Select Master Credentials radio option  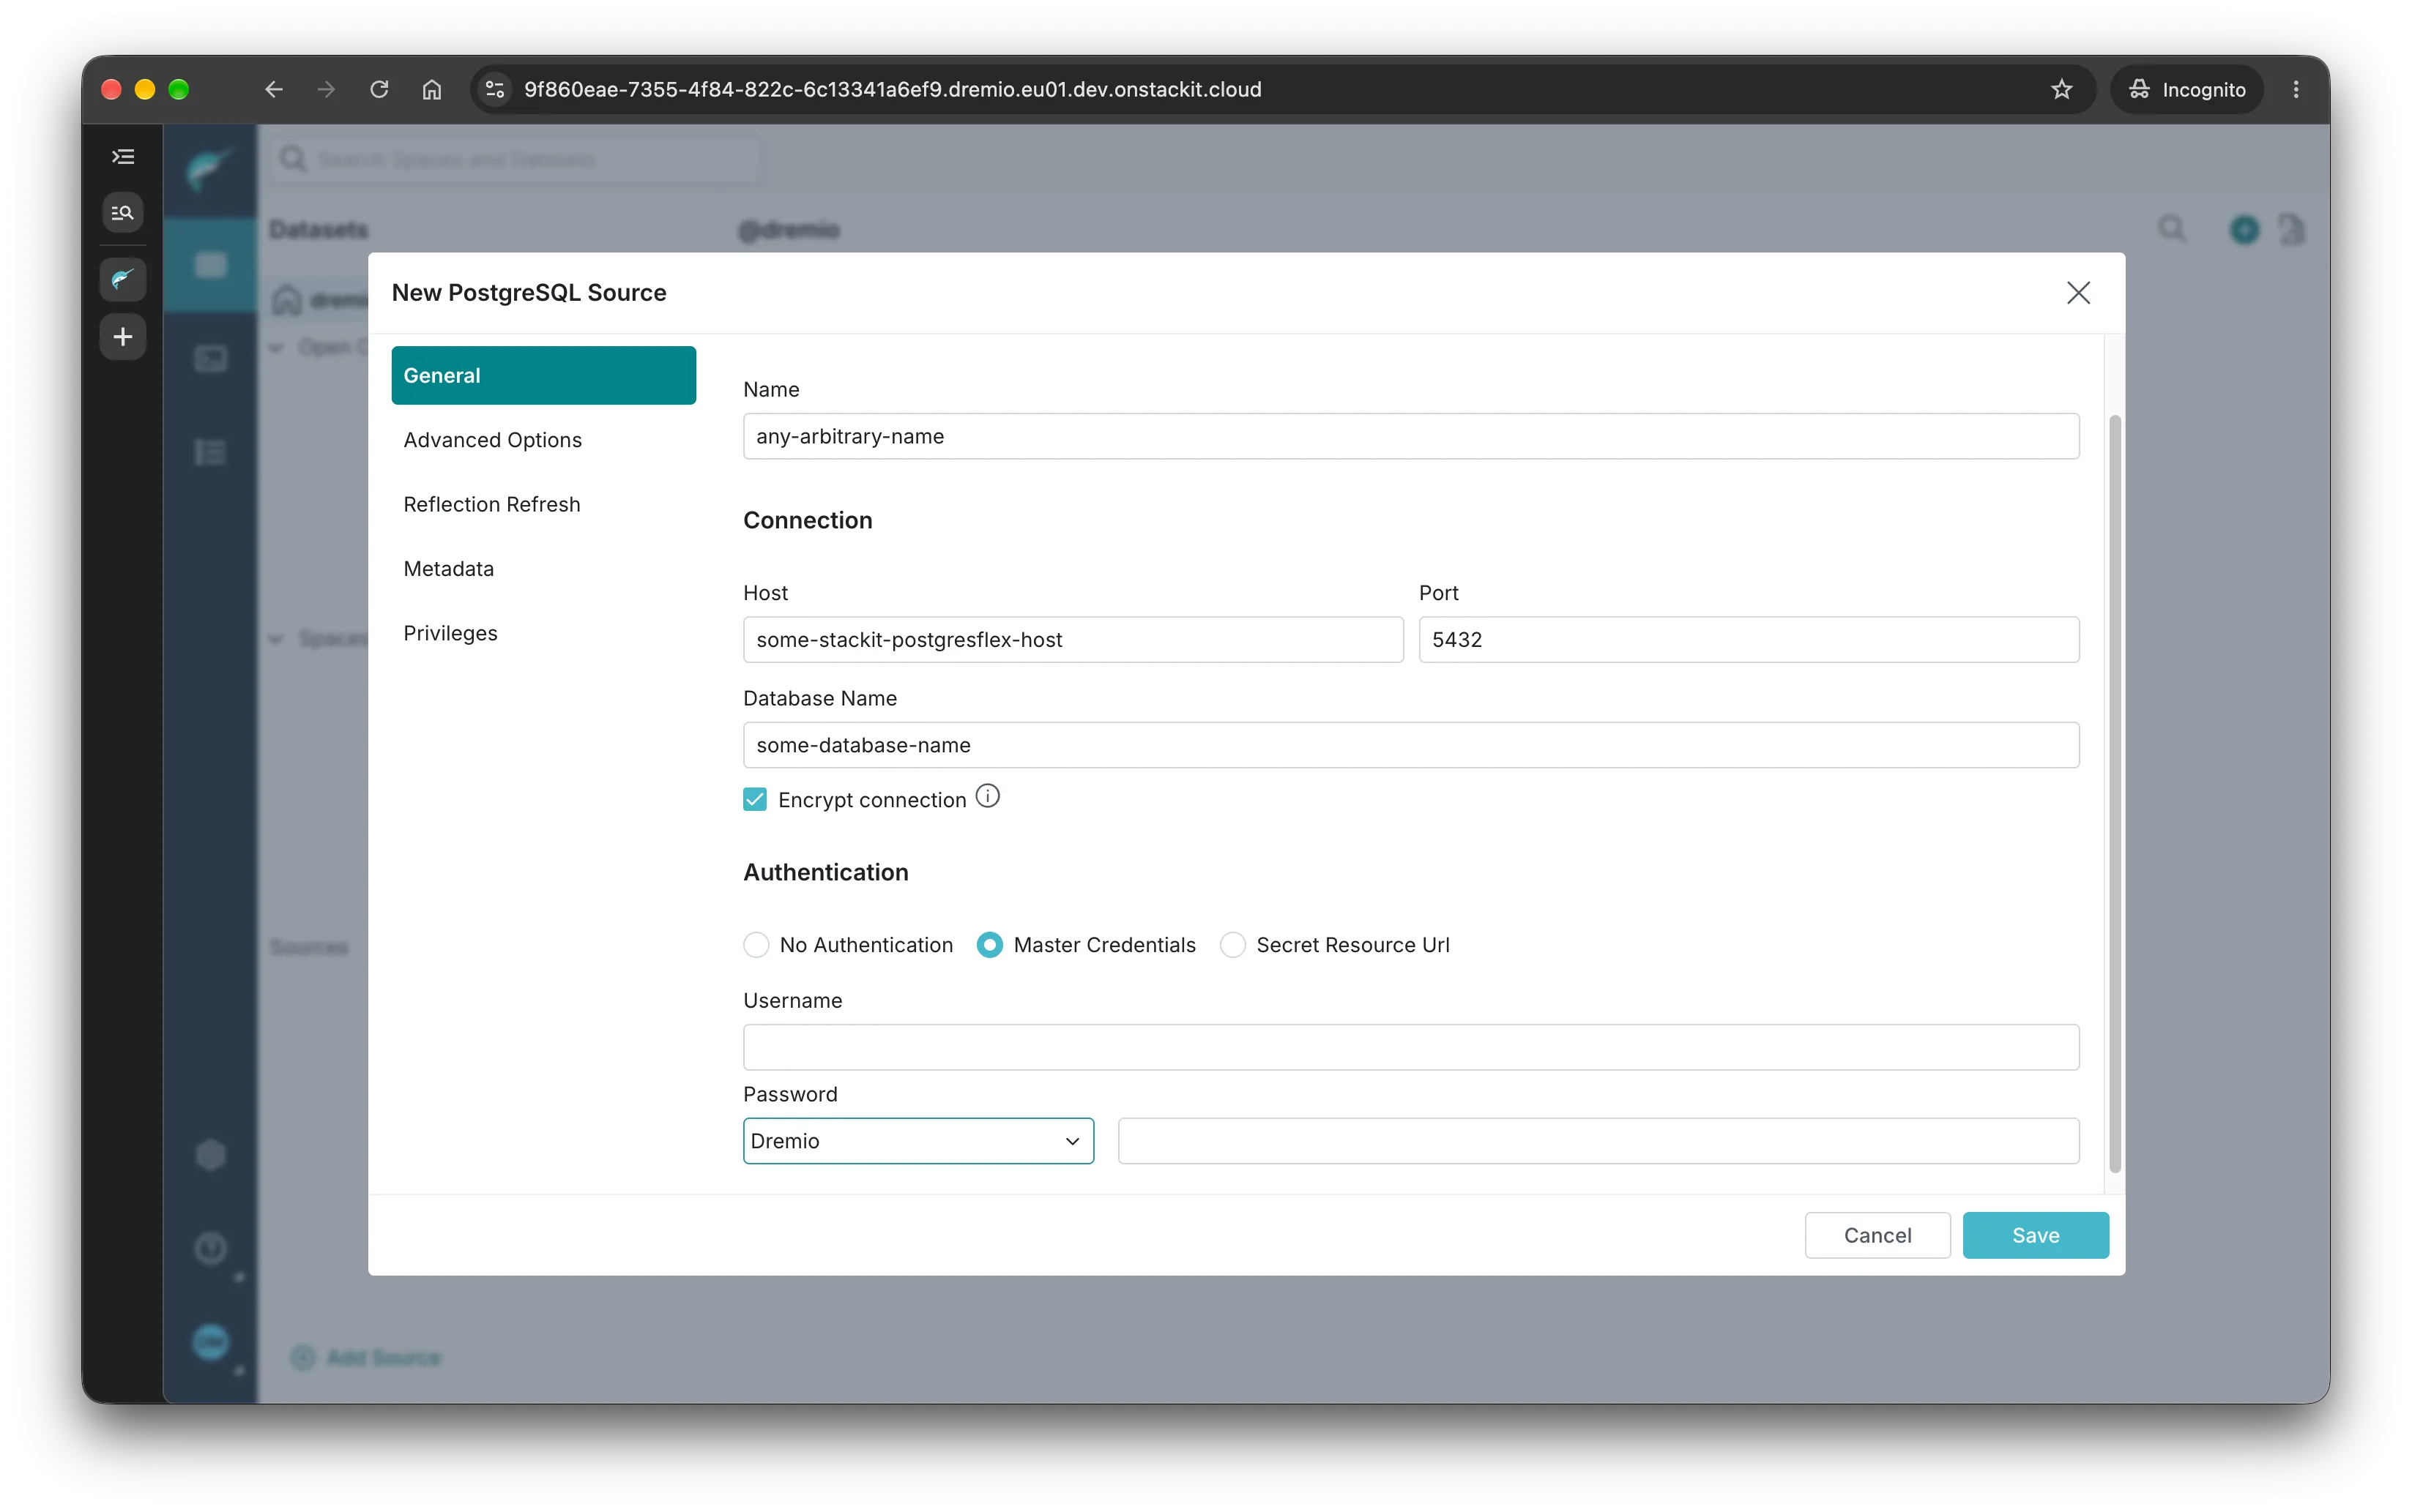coord(989,944)
